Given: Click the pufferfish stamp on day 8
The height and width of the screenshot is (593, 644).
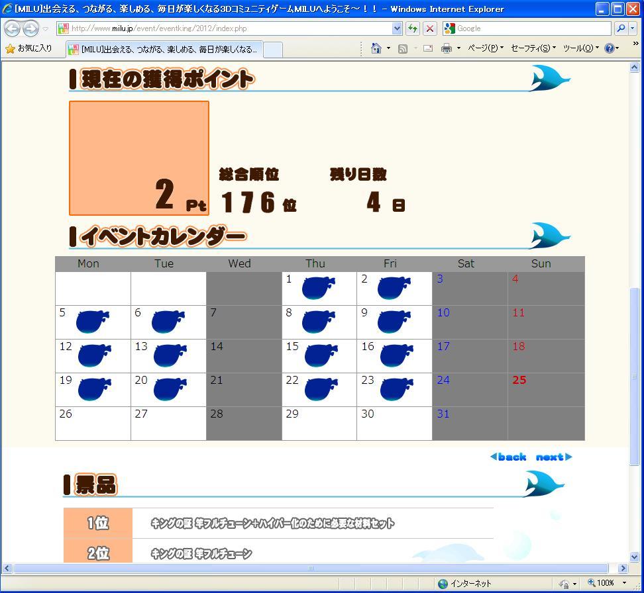Looking at the screenshot, I should point(319,322).
